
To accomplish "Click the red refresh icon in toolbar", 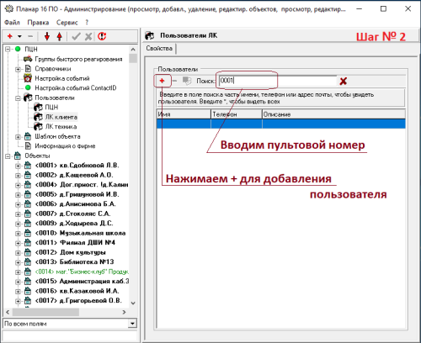I will (x=102, y=36).
